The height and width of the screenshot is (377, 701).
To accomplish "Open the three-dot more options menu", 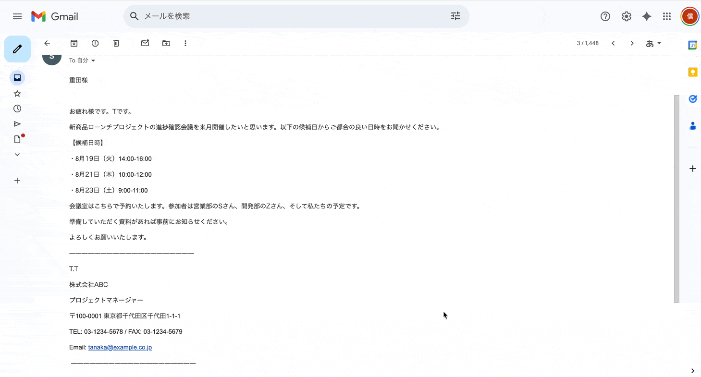I will (185, 43).
